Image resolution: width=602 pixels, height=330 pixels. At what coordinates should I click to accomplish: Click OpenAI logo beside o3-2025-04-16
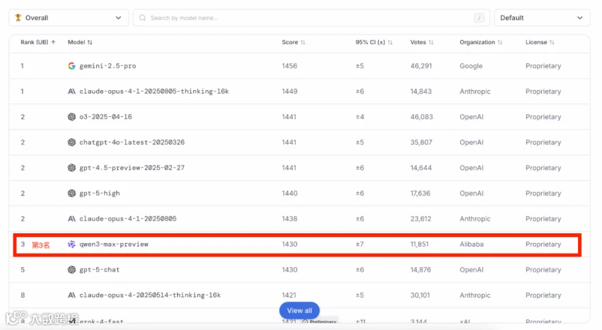pyautogui.click(x=72, y=117)
